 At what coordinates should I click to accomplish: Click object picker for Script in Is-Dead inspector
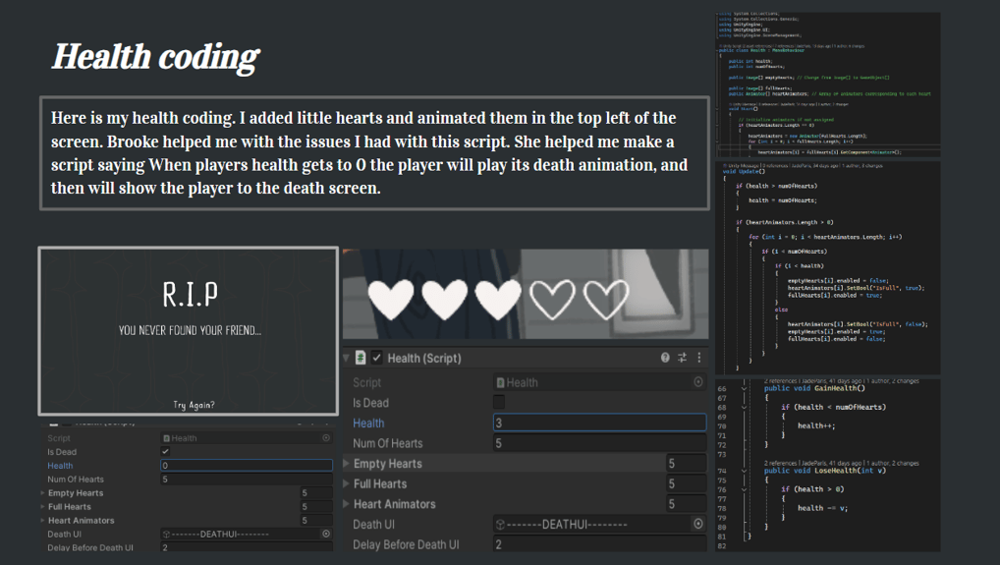tap(326, 437)
